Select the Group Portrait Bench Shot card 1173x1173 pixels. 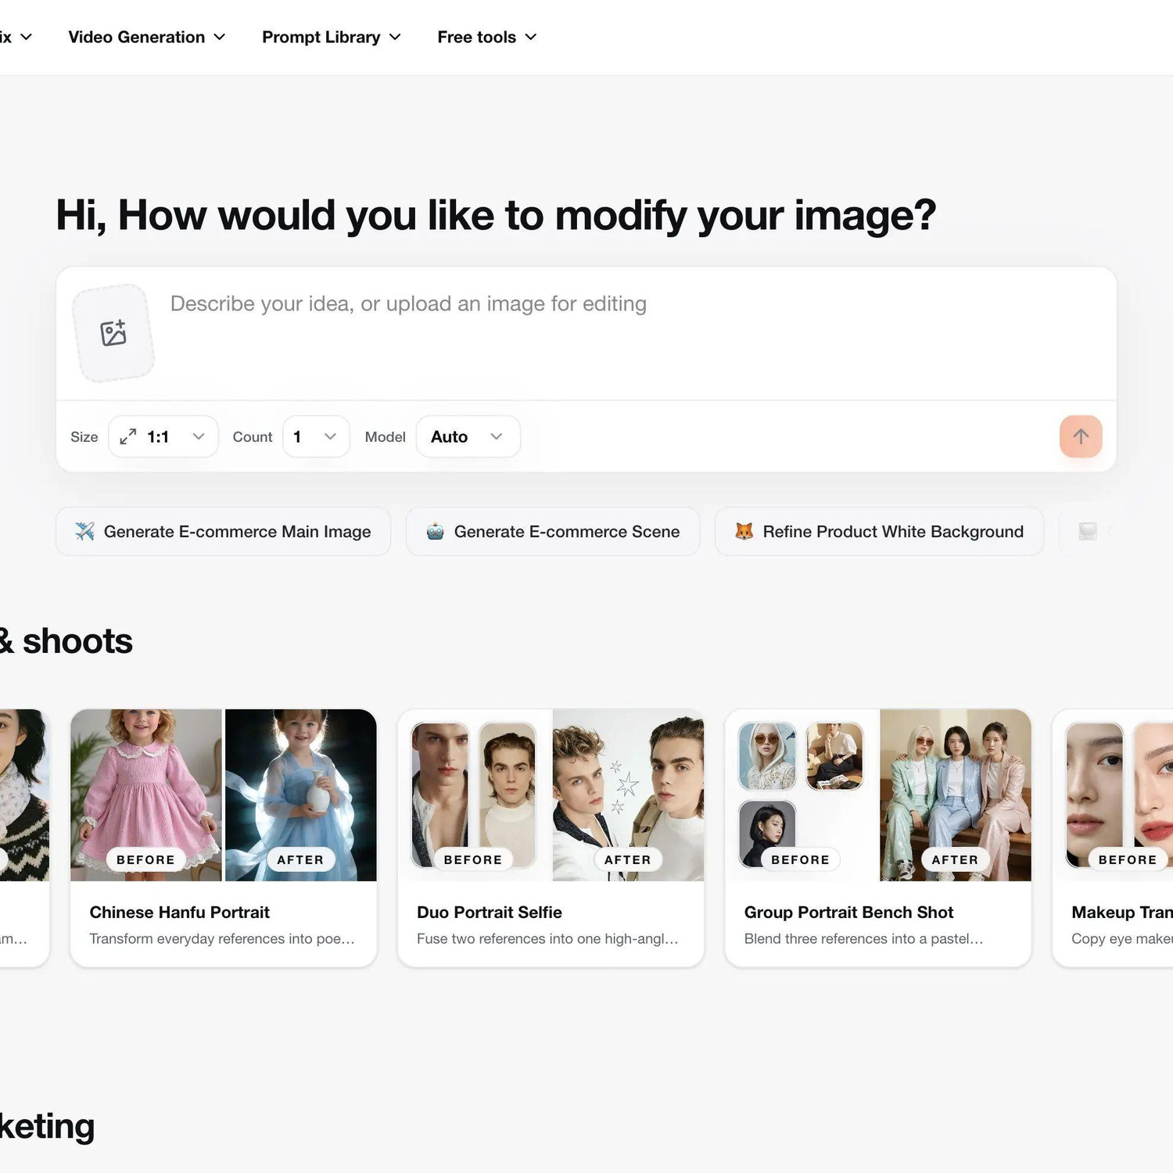click(878, 838)
